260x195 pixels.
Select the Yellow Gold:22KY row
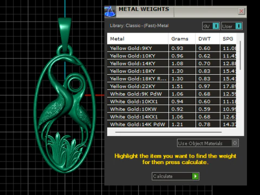tap(172, 86)
